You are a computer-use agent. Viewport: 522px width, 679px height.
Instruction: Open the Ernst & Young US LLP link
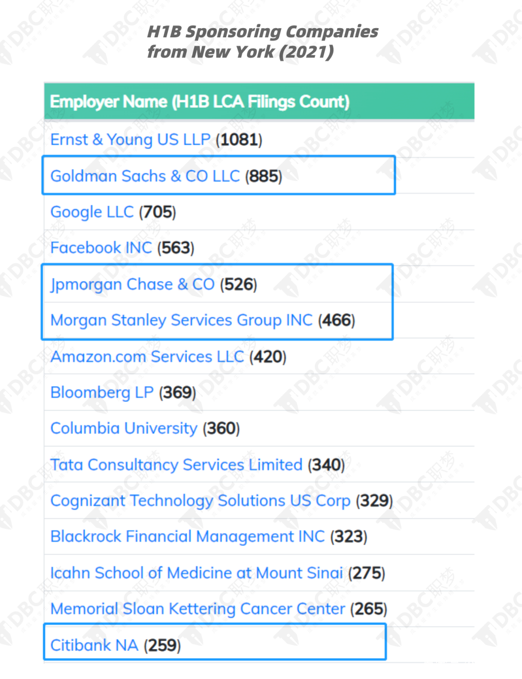tap(130, 140)
